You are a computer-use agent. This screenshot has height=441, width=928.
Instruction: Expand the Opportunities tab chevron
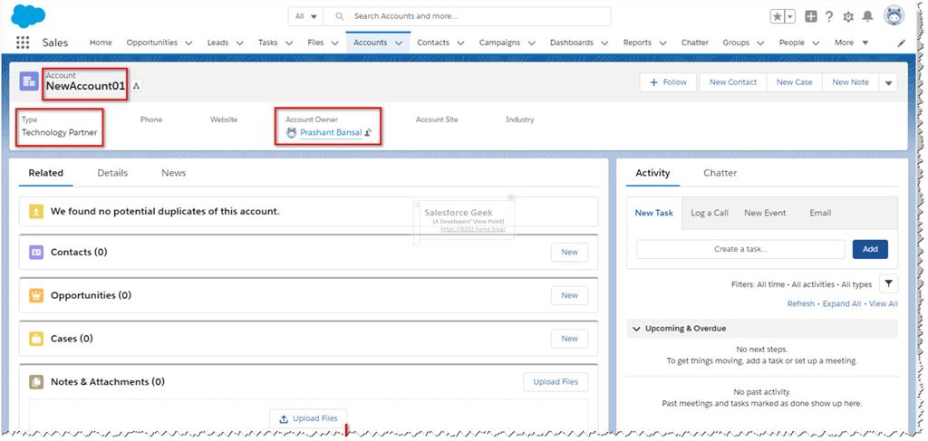coord(188,43)
